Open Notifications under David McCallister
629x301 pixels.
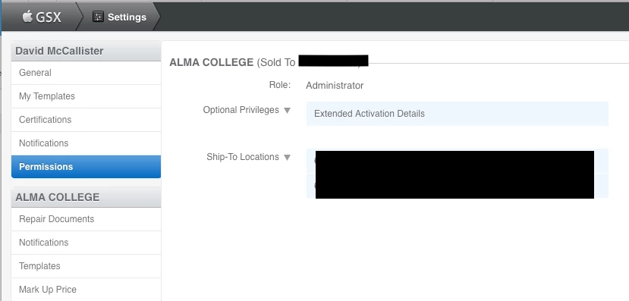[86, 143]
